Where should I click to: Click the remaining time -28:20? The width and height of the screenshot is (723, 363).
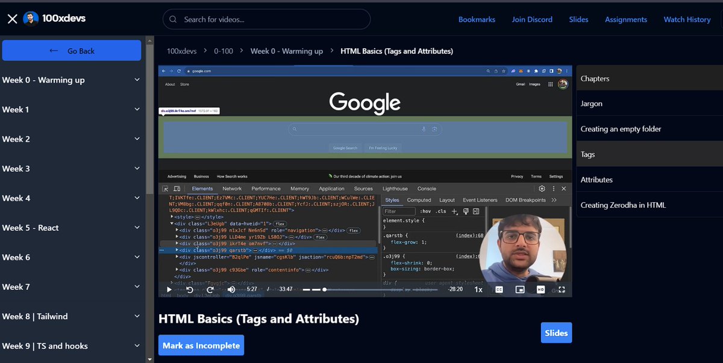pos(455,290)
